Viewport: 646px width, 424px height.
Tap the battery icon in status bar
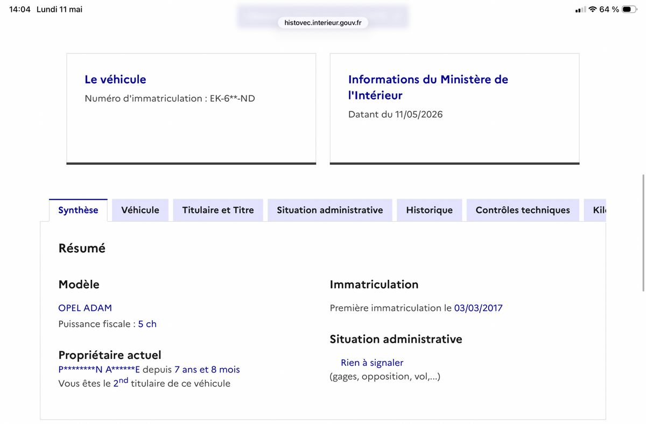coord(629,9)
